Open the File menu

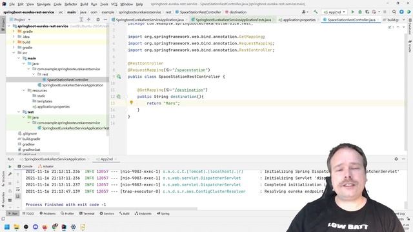[x=12, y=5]
